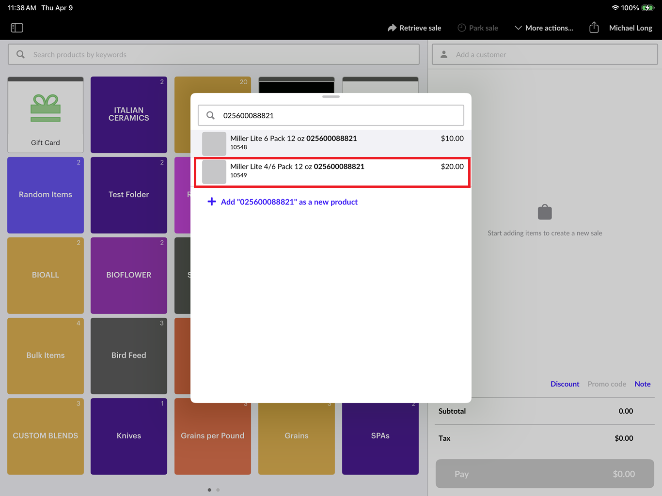The width and height of the screenshot is (662, 496).
Task: Open the Test Folder tile
Action: [x=129, y=195]
